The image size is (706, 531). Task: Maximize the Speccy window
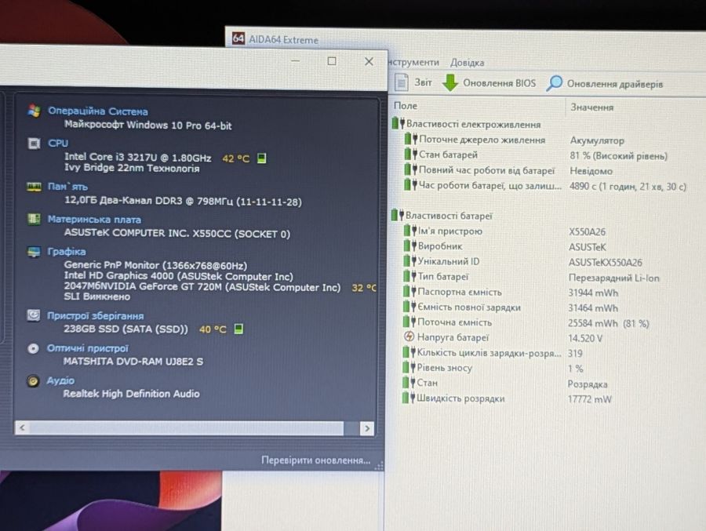(x=332, y=61)
